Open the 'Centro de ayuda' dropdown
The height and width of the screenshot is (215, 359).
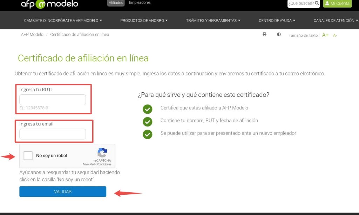(x=277, y=21)
